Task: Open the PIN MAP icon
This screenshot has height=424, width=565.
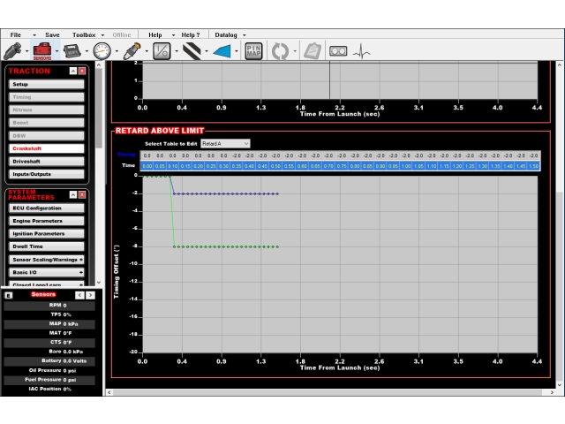Action: coord(253,51)
